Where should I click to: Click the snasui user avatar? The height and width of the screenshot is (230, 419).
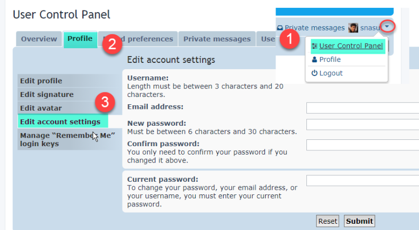[353, 28]
